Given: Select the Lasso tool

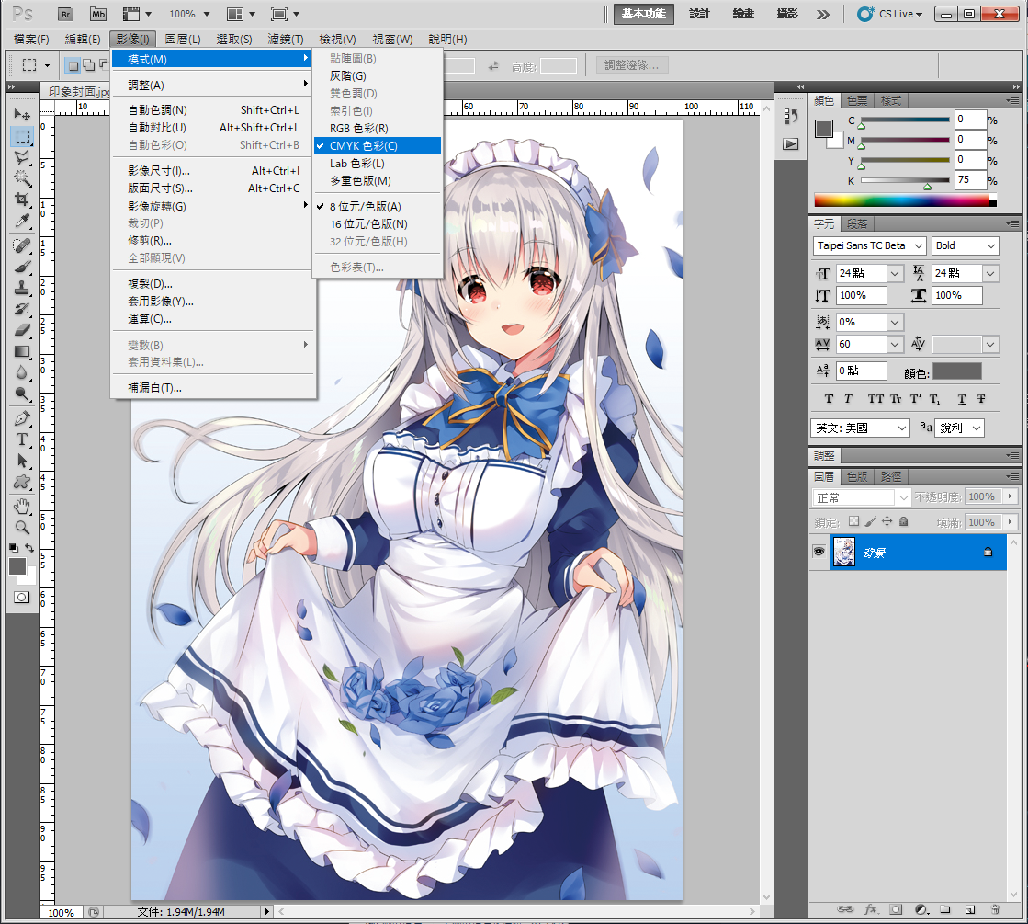Looking at the screenshot, I should point(22,157).
